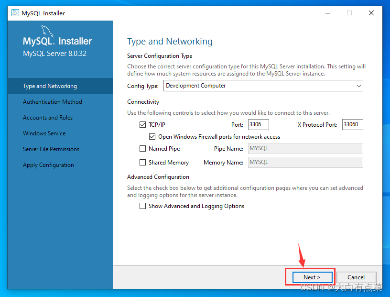Go to Apply Configuration step
Viewport: 390px width, 297px height.
tap(48, 165)
